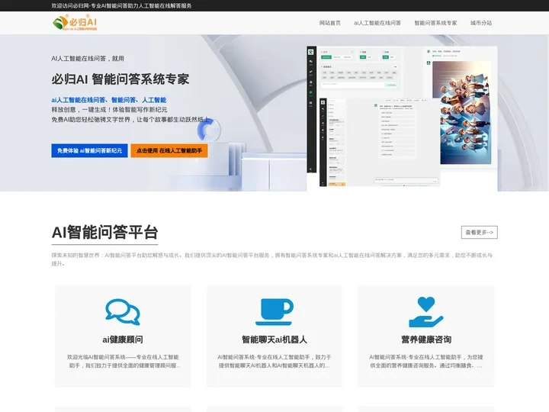Click the banner line AI人工智能在线问答，就用
The image size is (549, 412).
tap(88, 59)
